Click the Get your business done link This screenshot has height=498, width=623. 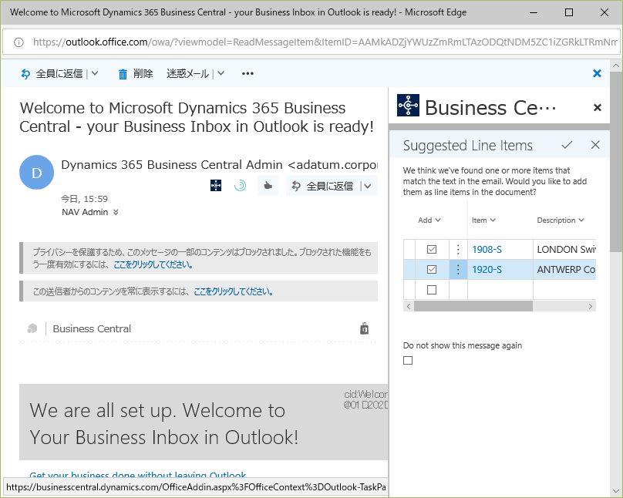point(137,474)
